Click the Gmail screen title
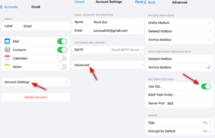Screen dimensions: 215x138 click(36, 7)
